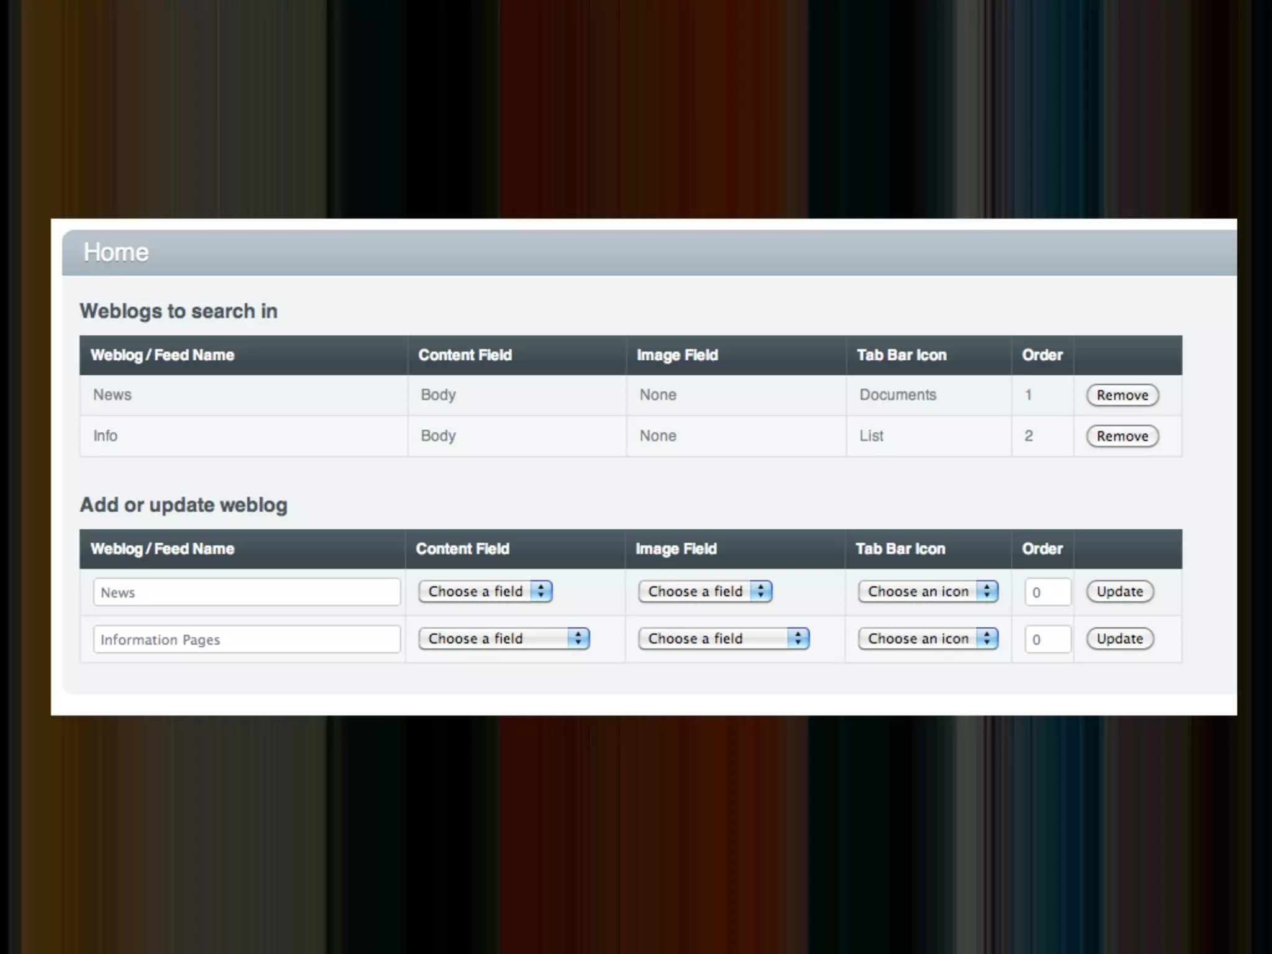The image size is (1272, 954).
Task: Open Image Field dropdown for Information Pages
Action: click(724, 638)
